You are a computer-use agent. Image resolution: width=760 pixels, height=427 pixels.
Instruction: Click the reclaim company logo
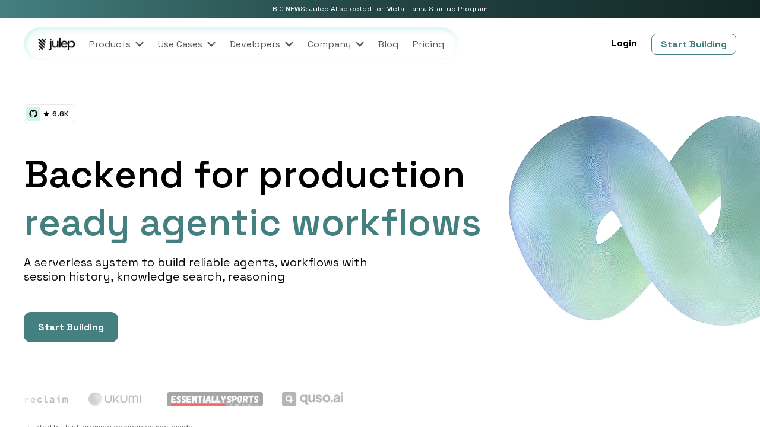coord(46,399)
